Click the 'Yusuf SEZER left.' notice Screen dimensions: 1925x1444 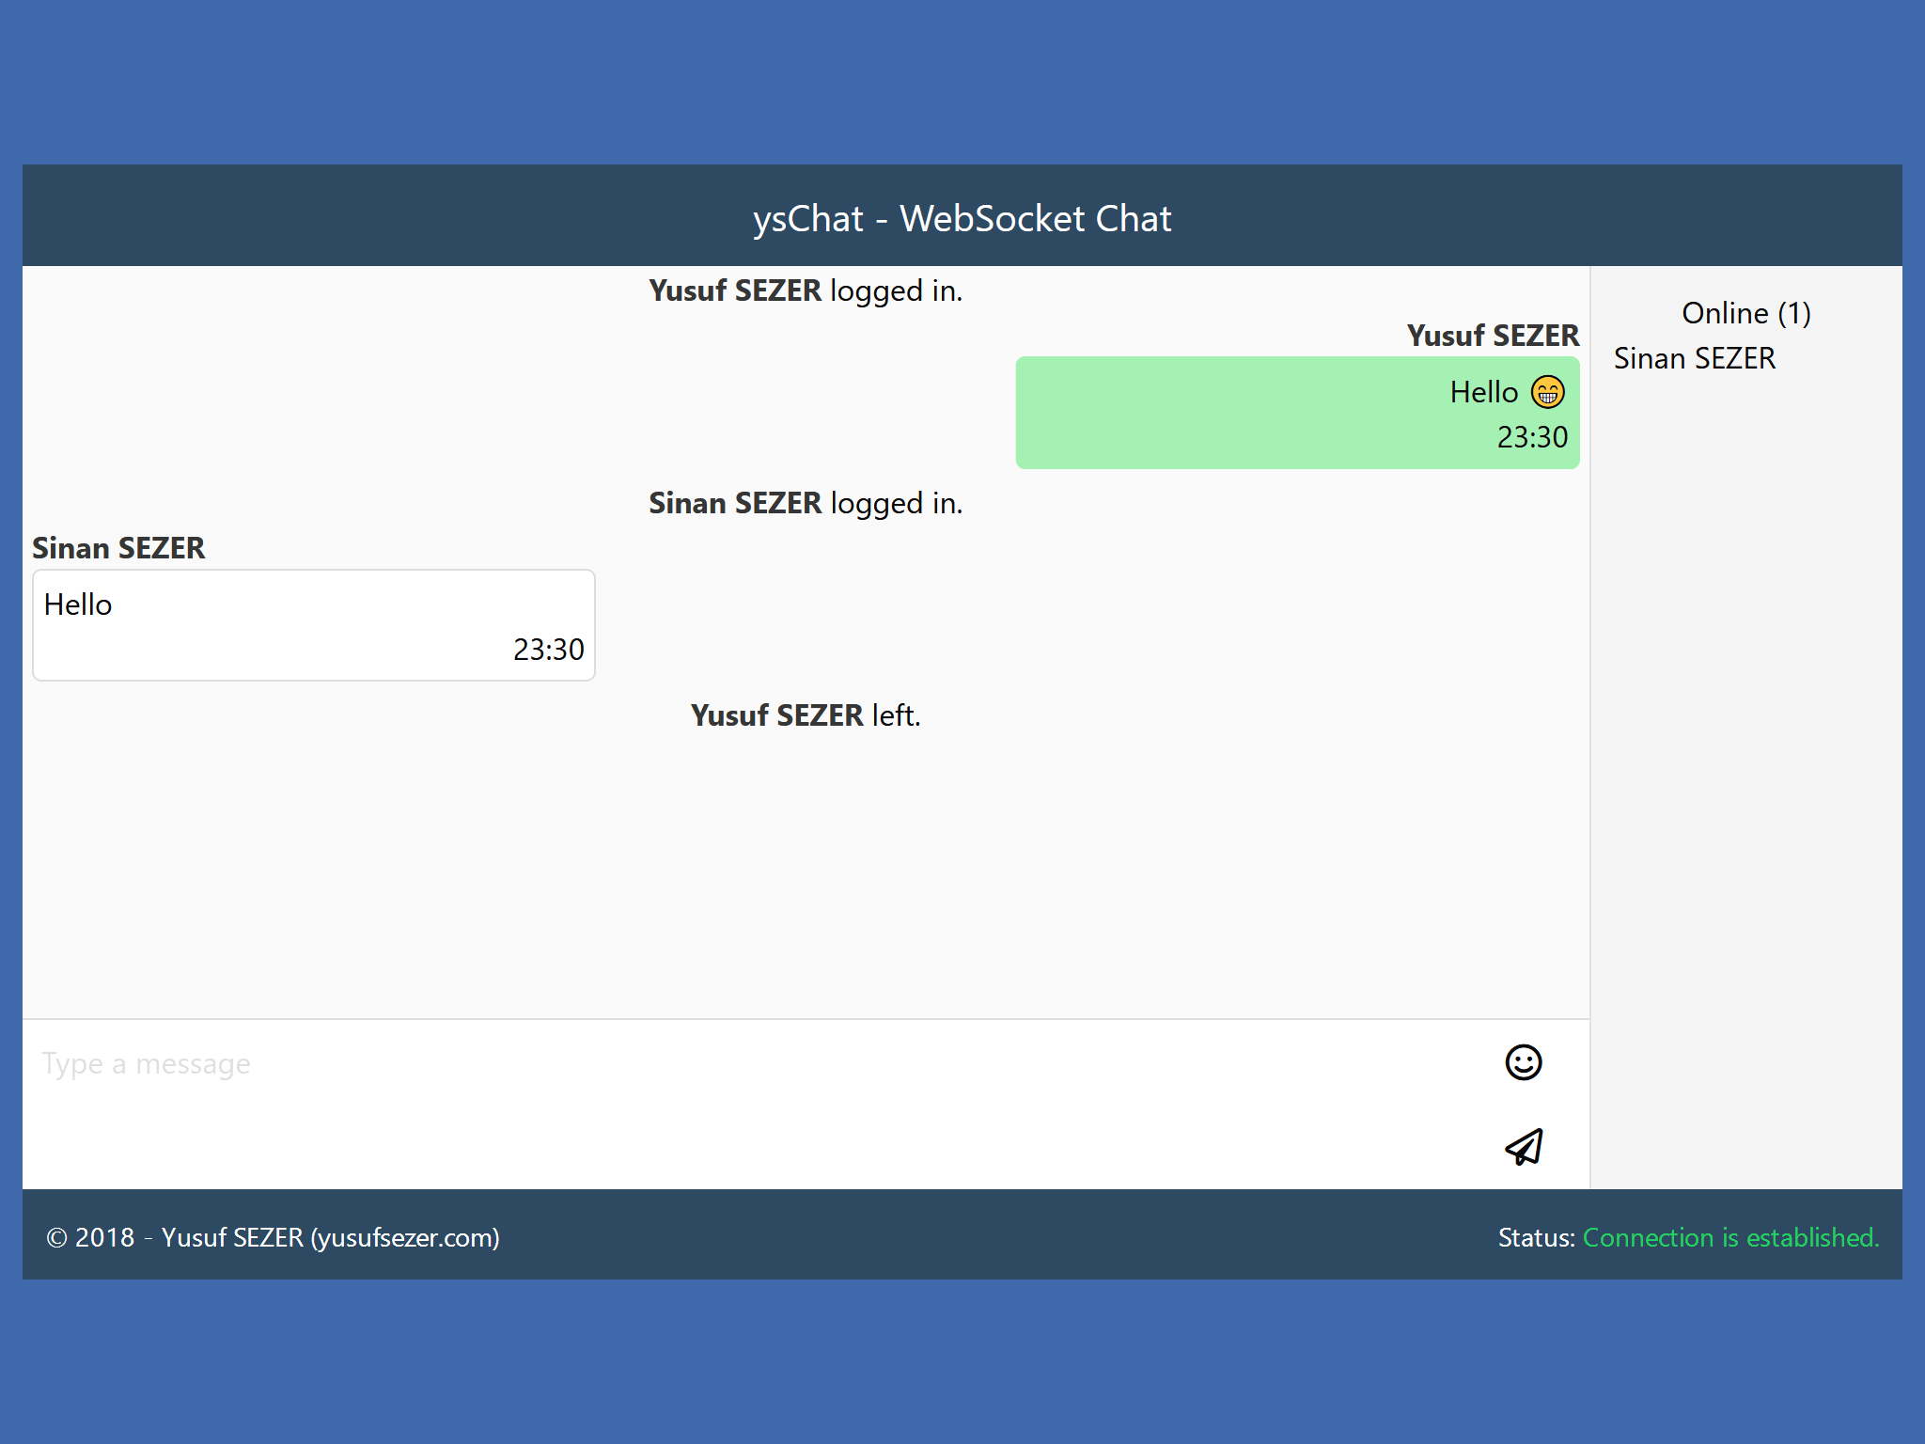(806, 715)
